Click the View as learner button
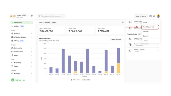171x96 pixels. tap(141, 16)
